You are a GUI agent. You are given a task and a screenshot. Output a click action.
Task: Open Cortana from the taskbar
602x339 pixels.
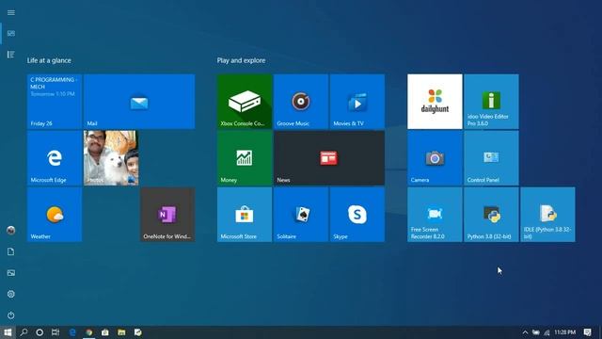pyautogui.click(x=40, y=332)
